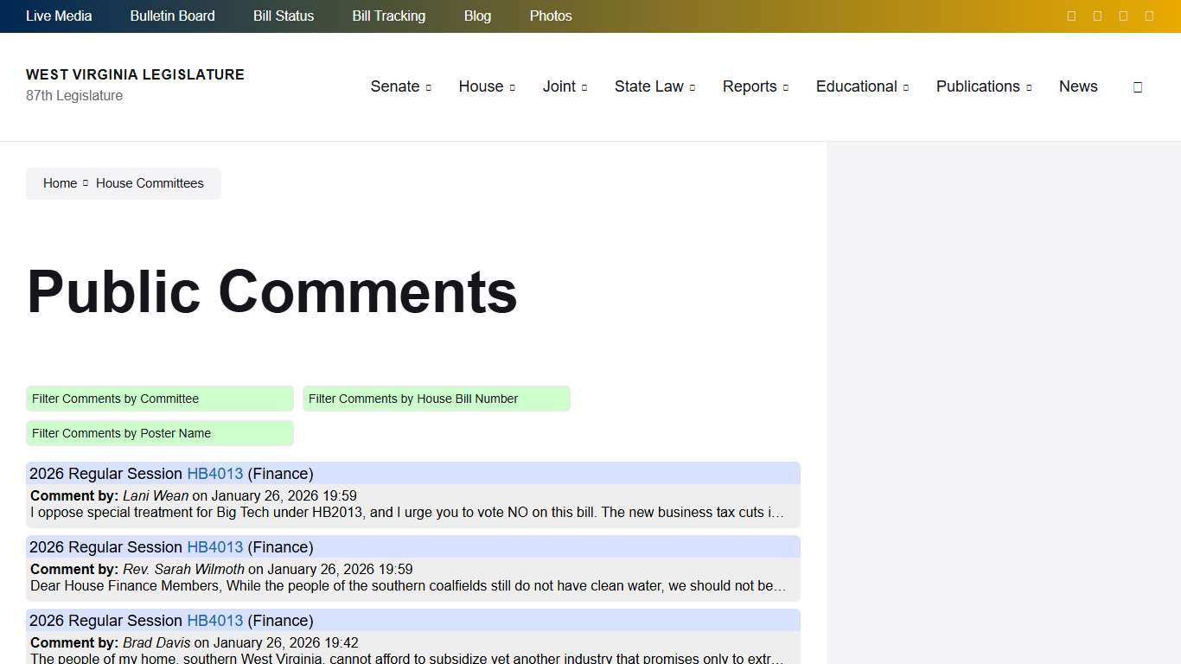Open the search icon beside News

point(1138,86)
